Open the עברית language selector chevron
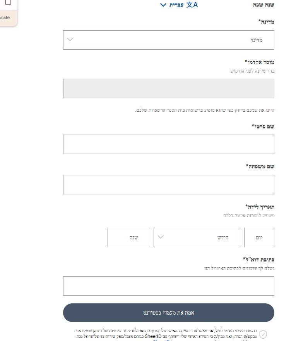The width and height of the screenshot is (296, 341). [x=163, y=5]
